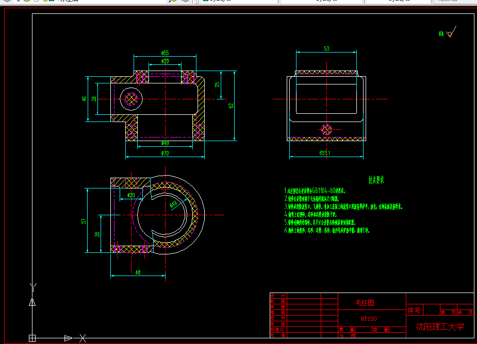Select technical requirement line number 5

click(x=320, y=222)
